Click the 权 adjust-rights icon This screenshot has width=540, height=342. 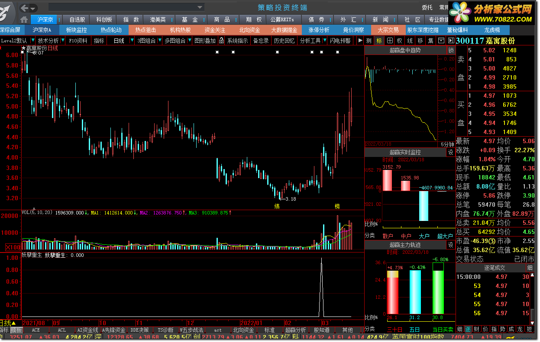[x=400, y=41]
